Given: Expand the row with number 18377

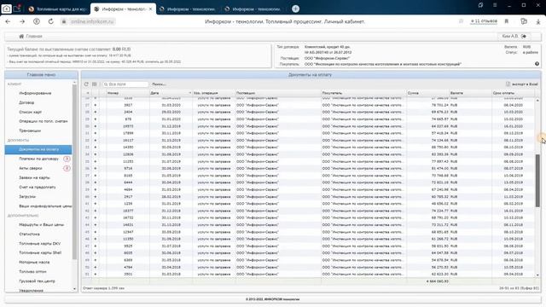Looking at the screenshot, I should (x=95, y=211).
